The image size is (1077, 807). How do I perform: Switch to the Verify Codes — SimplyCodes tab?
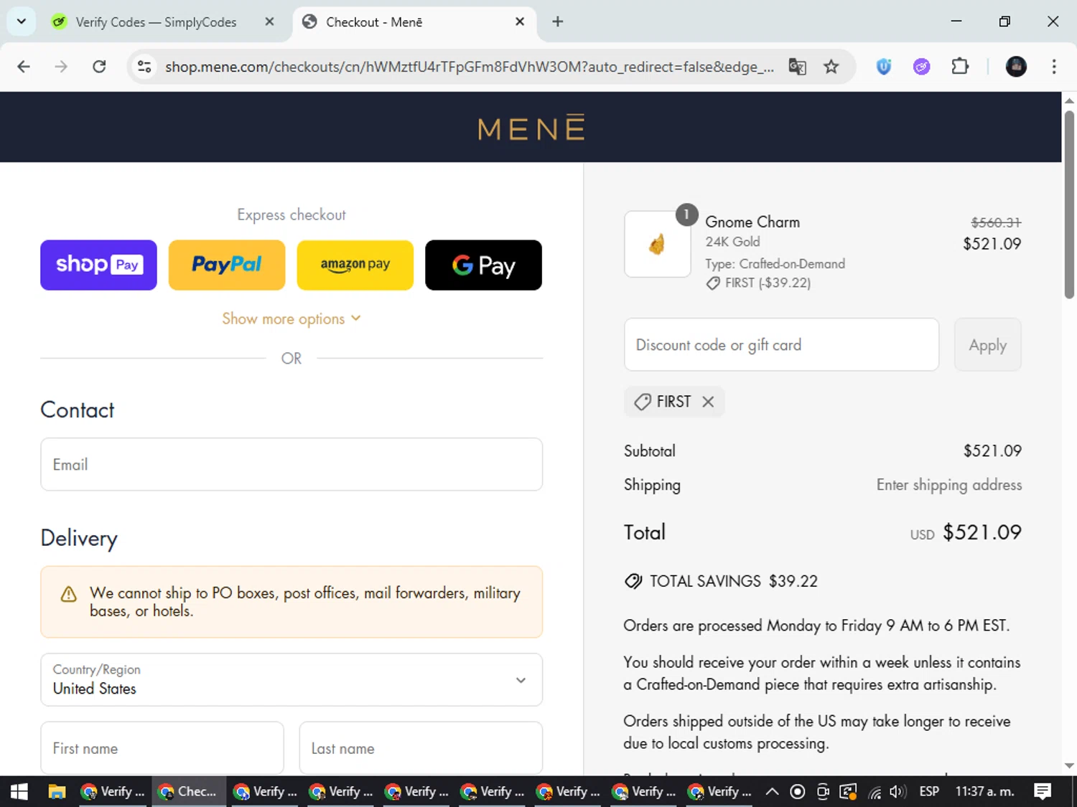pyautogui.click(x=155, y=22)
